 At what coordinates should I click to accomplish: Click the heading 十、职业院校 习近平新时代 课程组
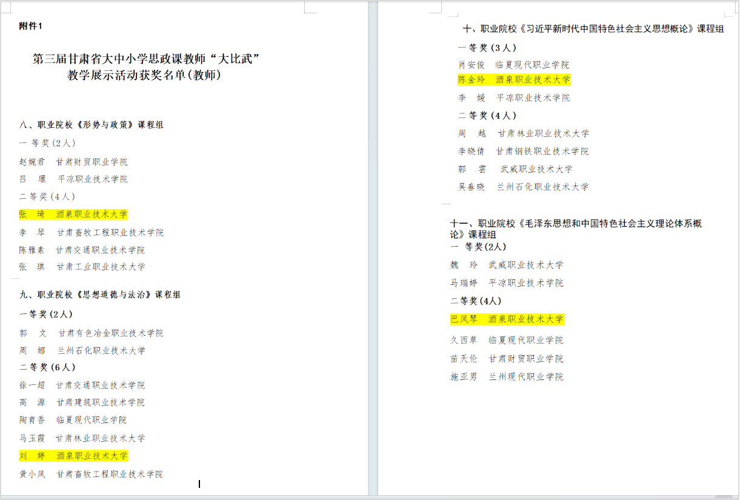click(593, 28)
